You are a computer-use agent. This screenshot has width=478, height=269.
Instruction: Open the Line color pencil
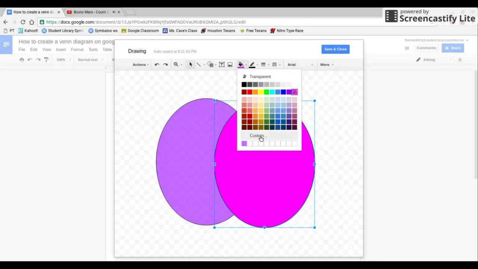(x=252, y=65)
